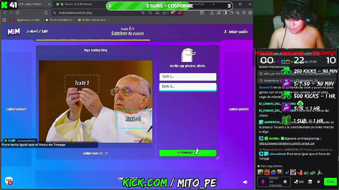Select the Texto 1 box on the meme image
Viewport: 339px width, 190px height.
(x=82, y=83)
